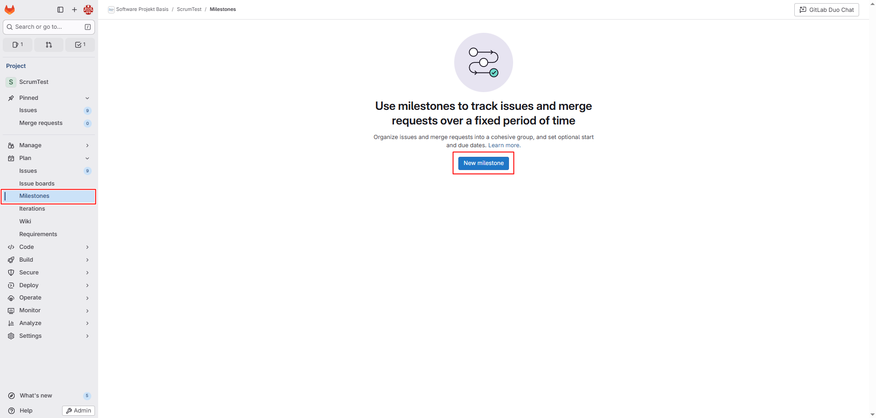Toggle the sidebar collapse icon

[x=60, y=10]
